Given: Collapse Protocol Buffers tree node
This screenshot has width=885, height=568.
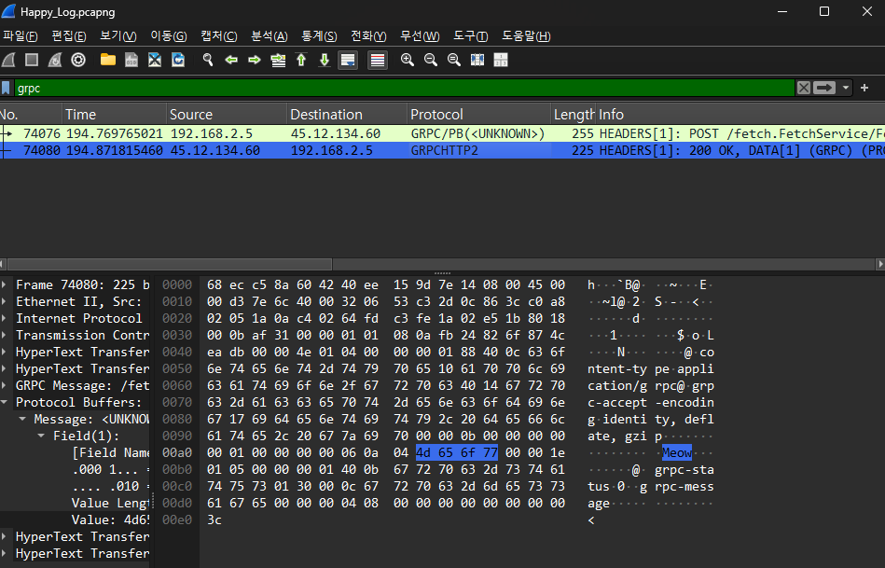Looking at the screenshot, I should click(5, 403).
